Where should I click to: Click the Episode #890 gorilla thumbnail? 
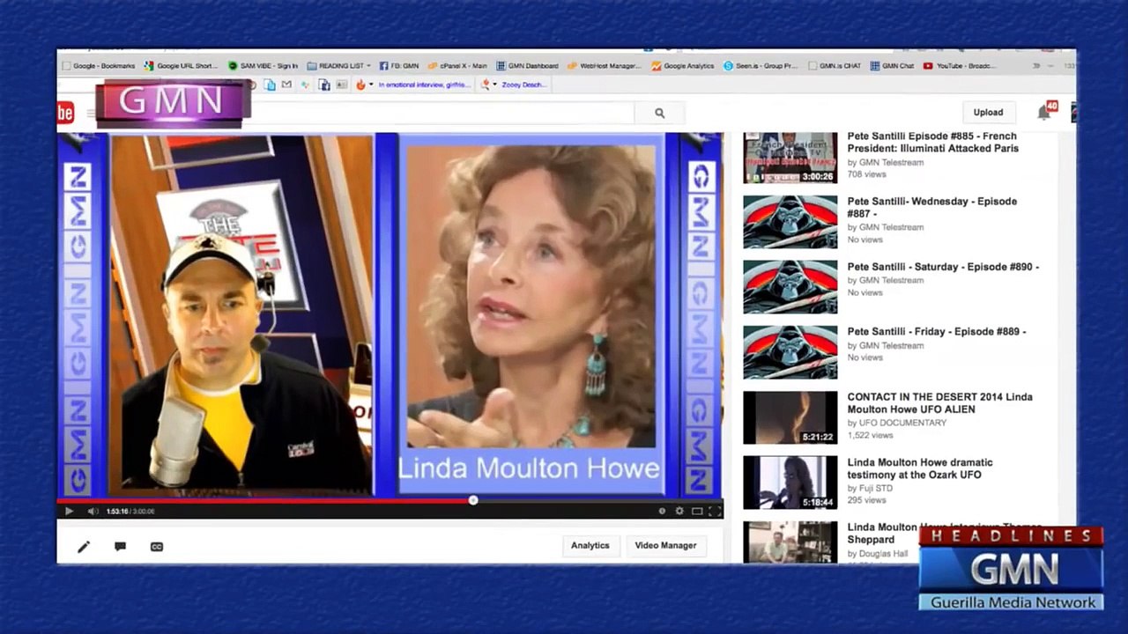click(790, 287)
